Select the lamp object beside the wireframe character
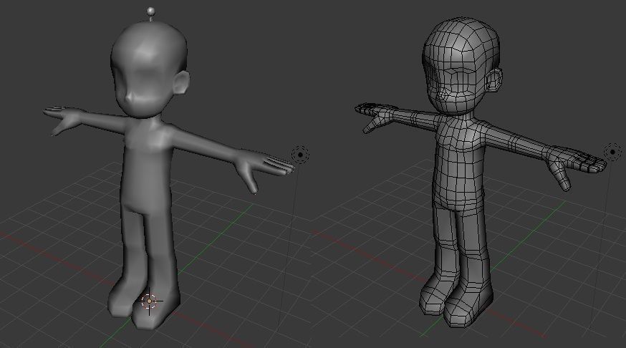 click(613, 152)
